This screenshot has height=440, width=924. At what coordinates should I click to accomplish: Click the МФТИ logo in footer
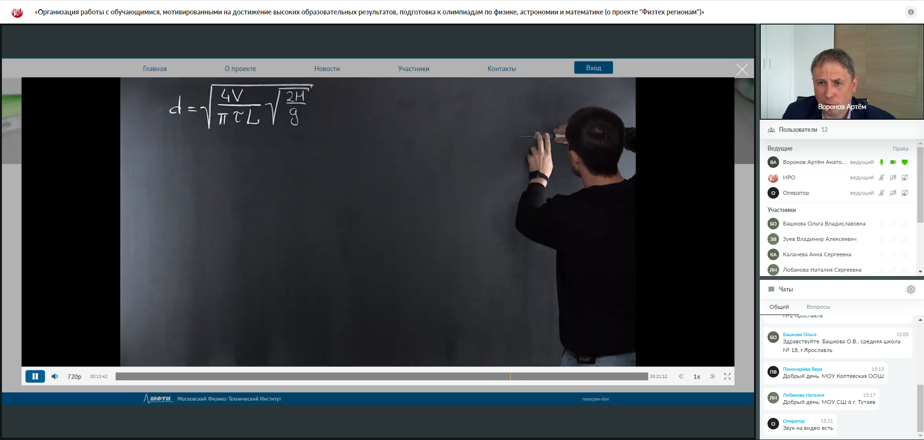click(x=158, y=399)
